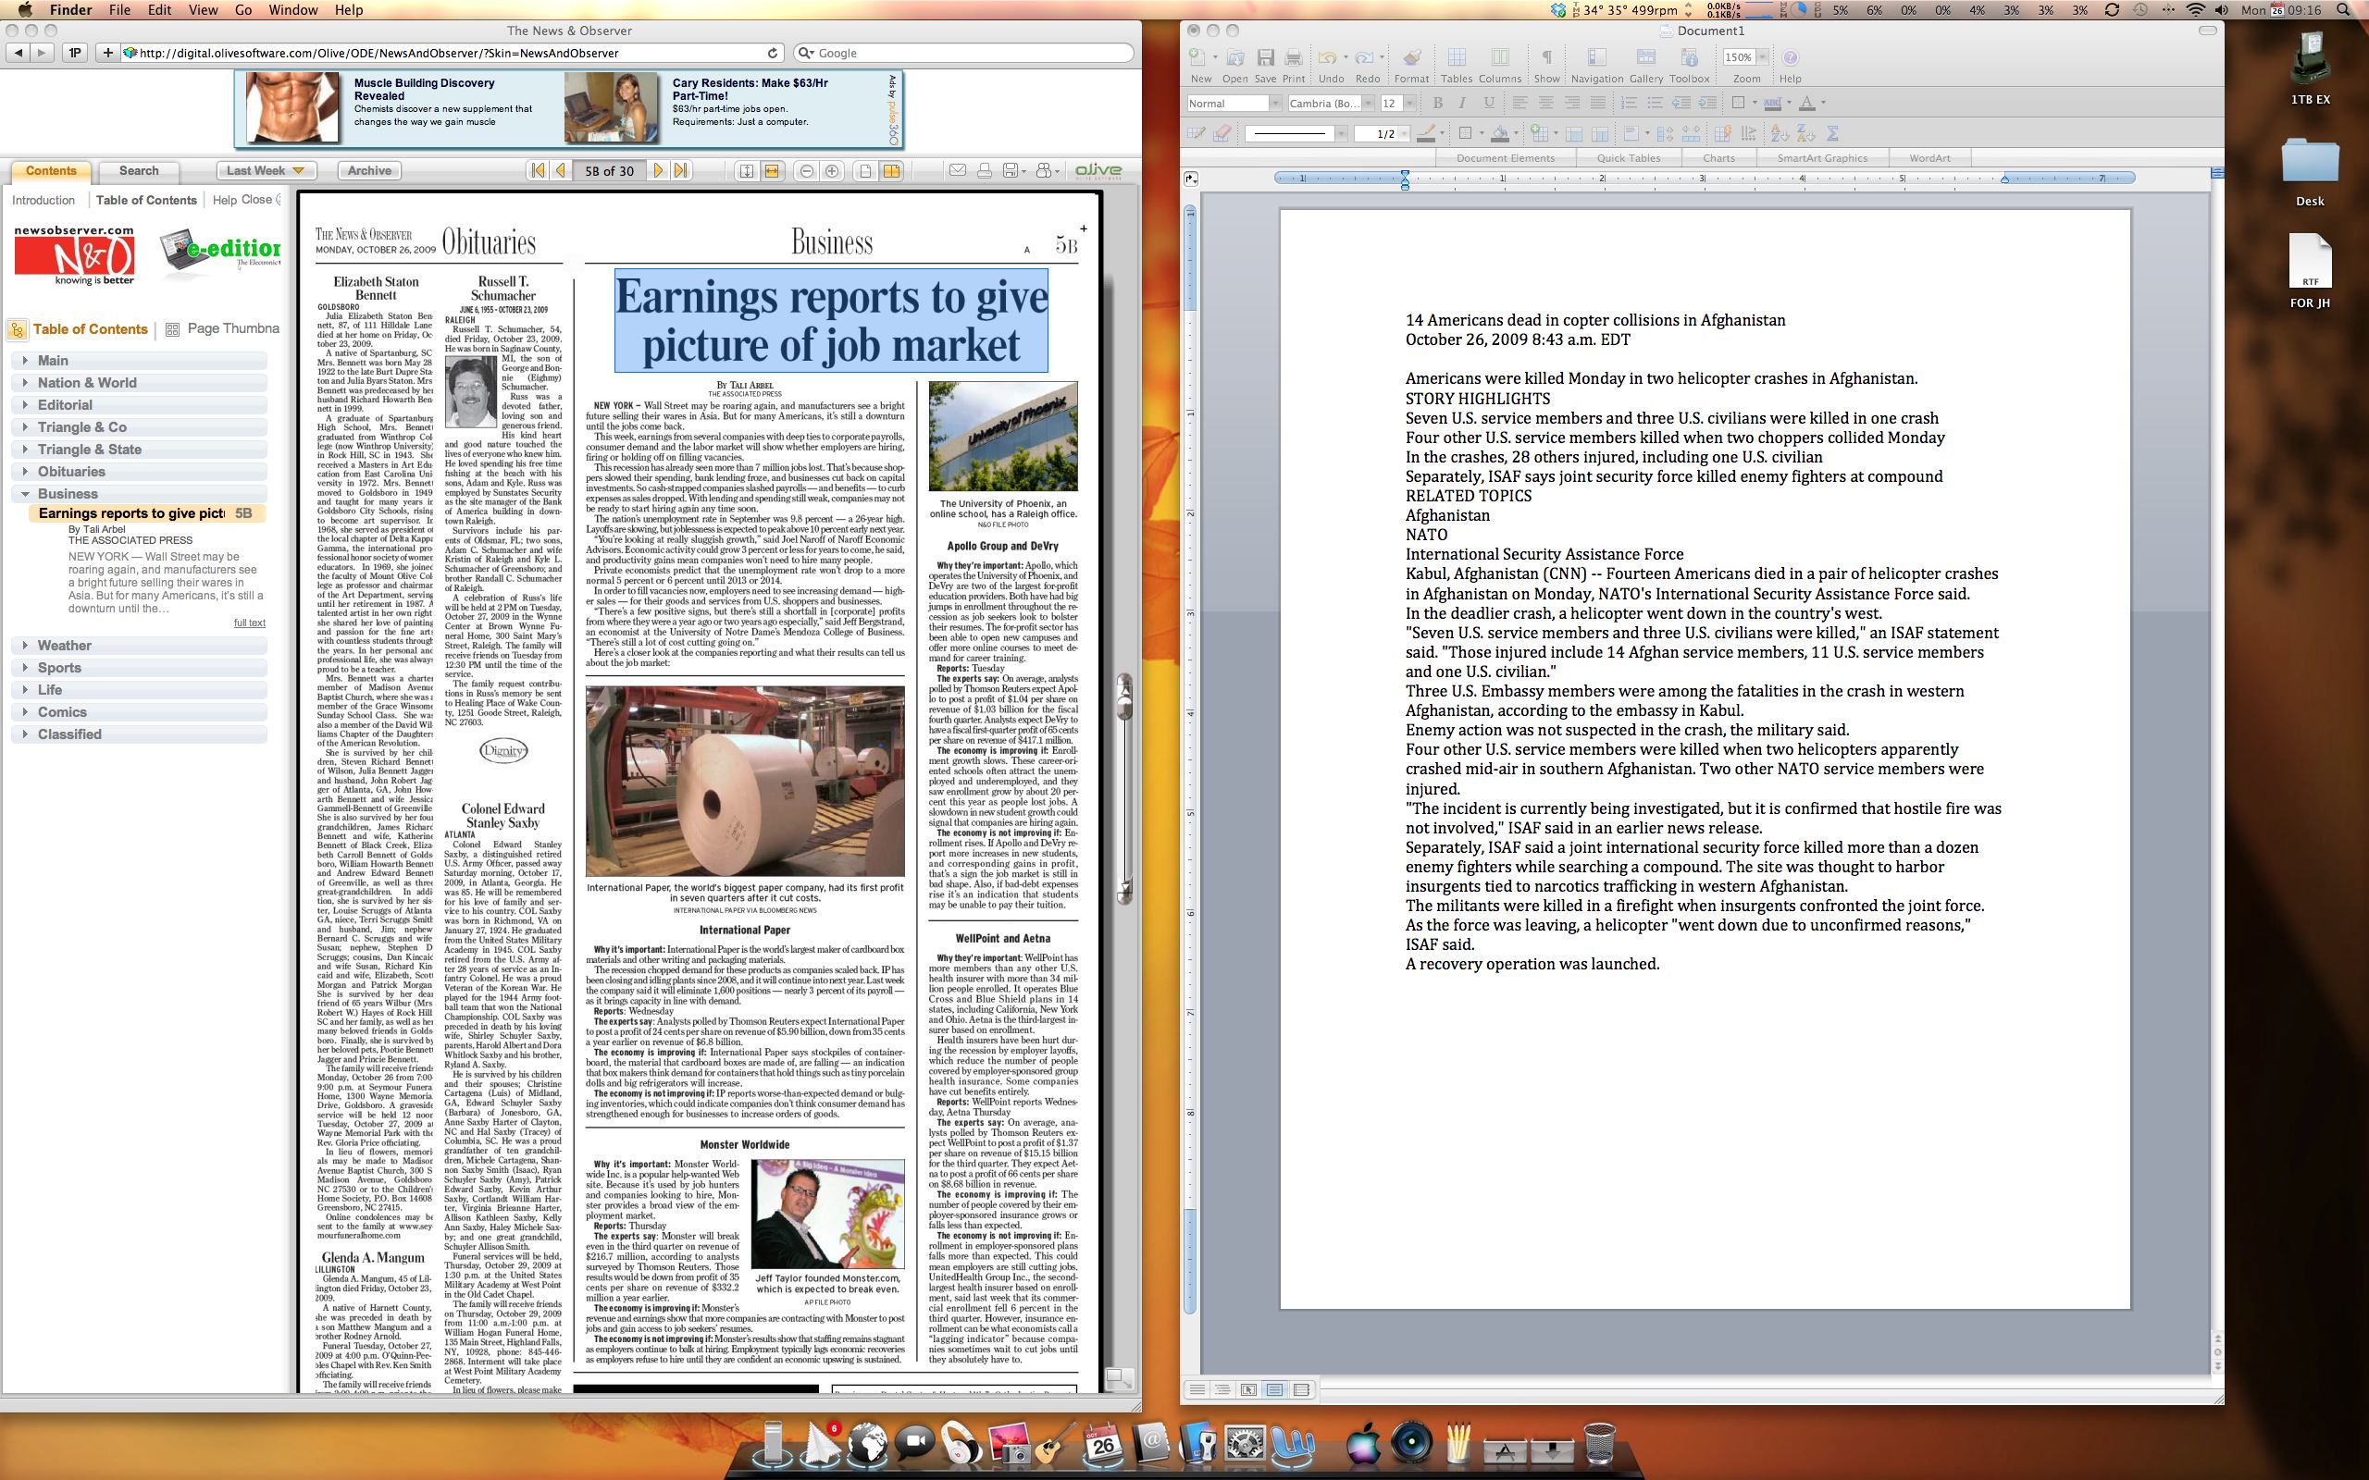Open the full text link
This screenshot has width=2369, height=1480.
(250, 623)
